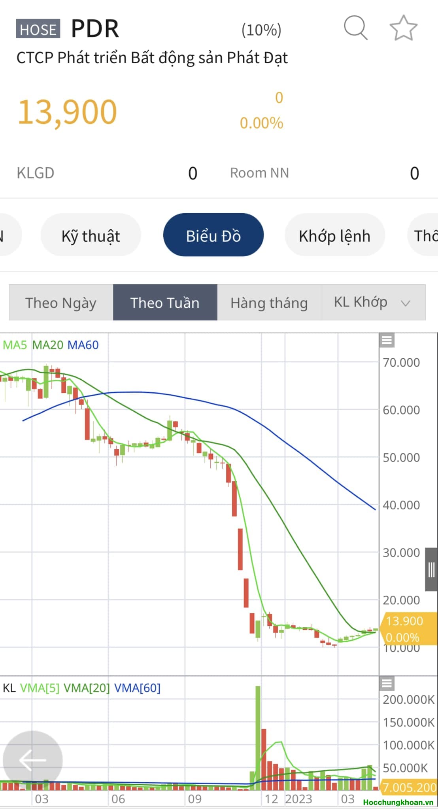Open the price chart hamburger menu icon
Screen dimensions: 438x810
coord(387,340)
